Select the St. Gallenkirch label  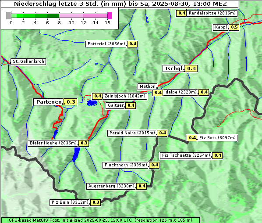click(28, 61)
